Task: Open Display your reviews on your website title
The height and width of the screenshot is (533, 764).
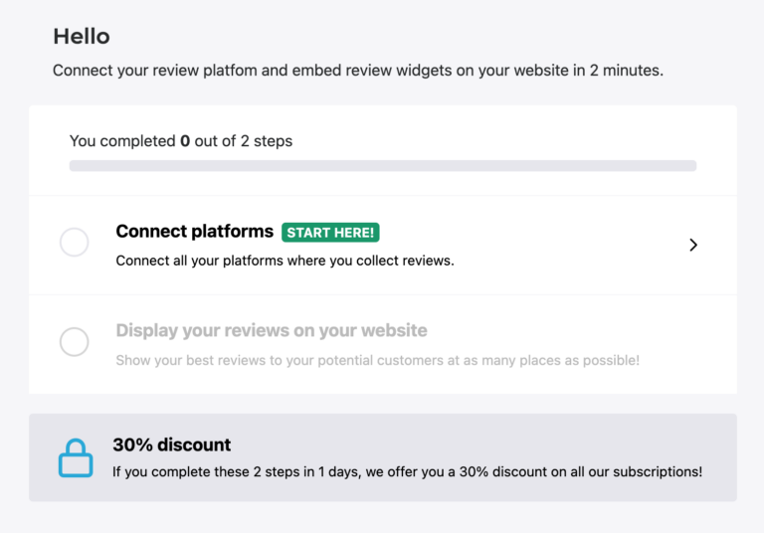Action: click(272, 330)
